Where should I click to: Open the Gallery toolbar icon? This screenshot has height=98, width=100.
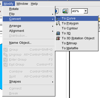(65, 11)
